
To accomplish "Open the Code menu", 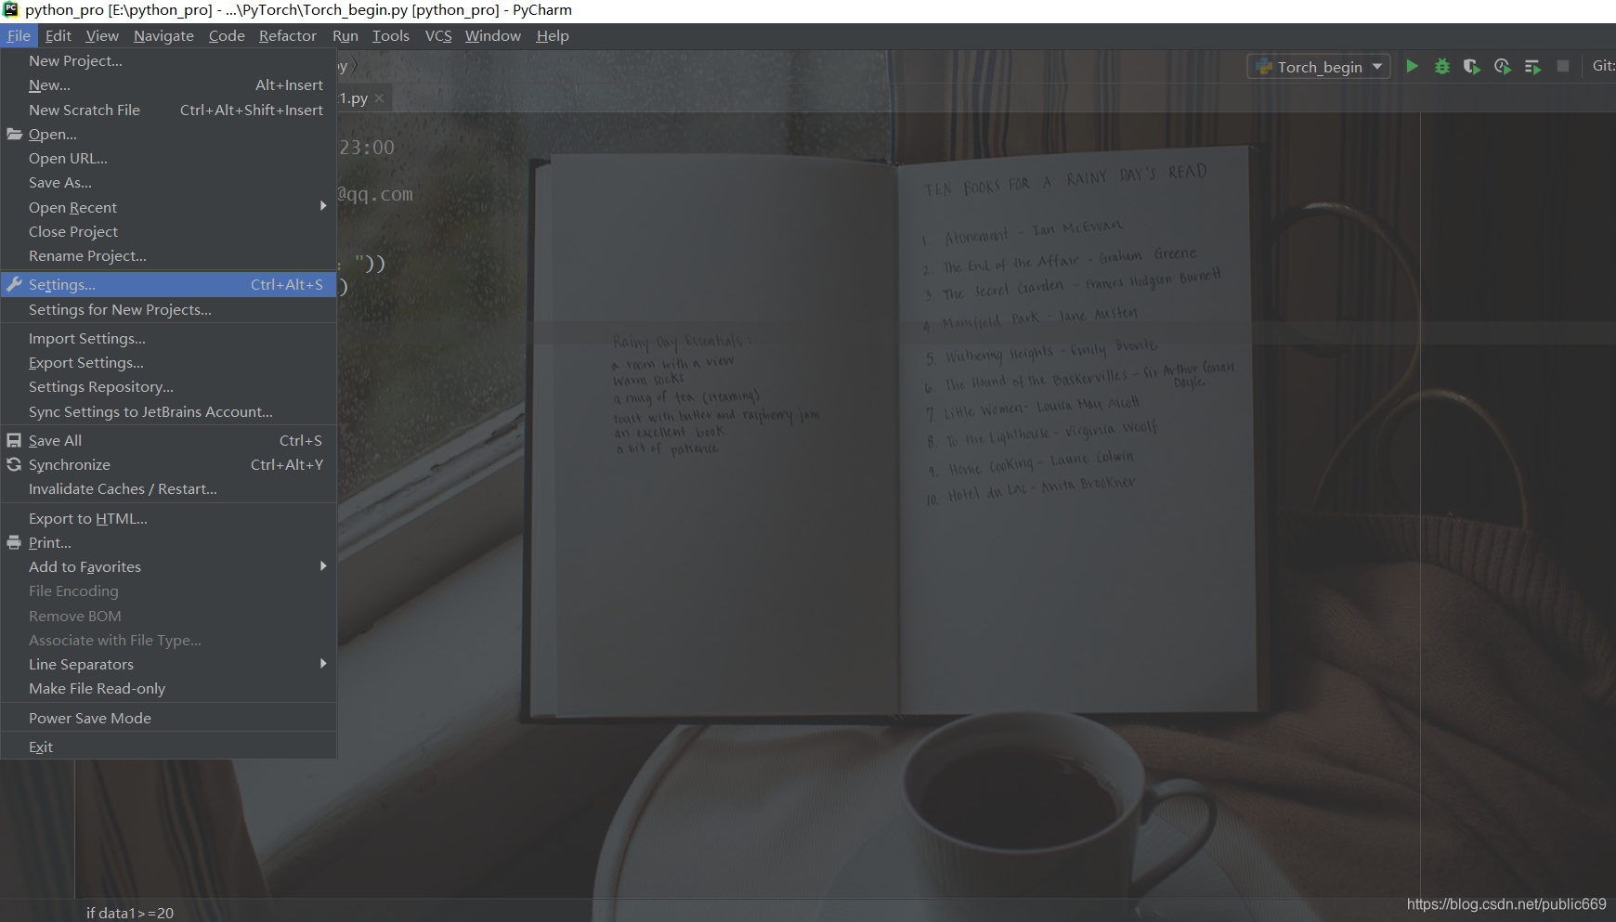I will tap(227, 36).
